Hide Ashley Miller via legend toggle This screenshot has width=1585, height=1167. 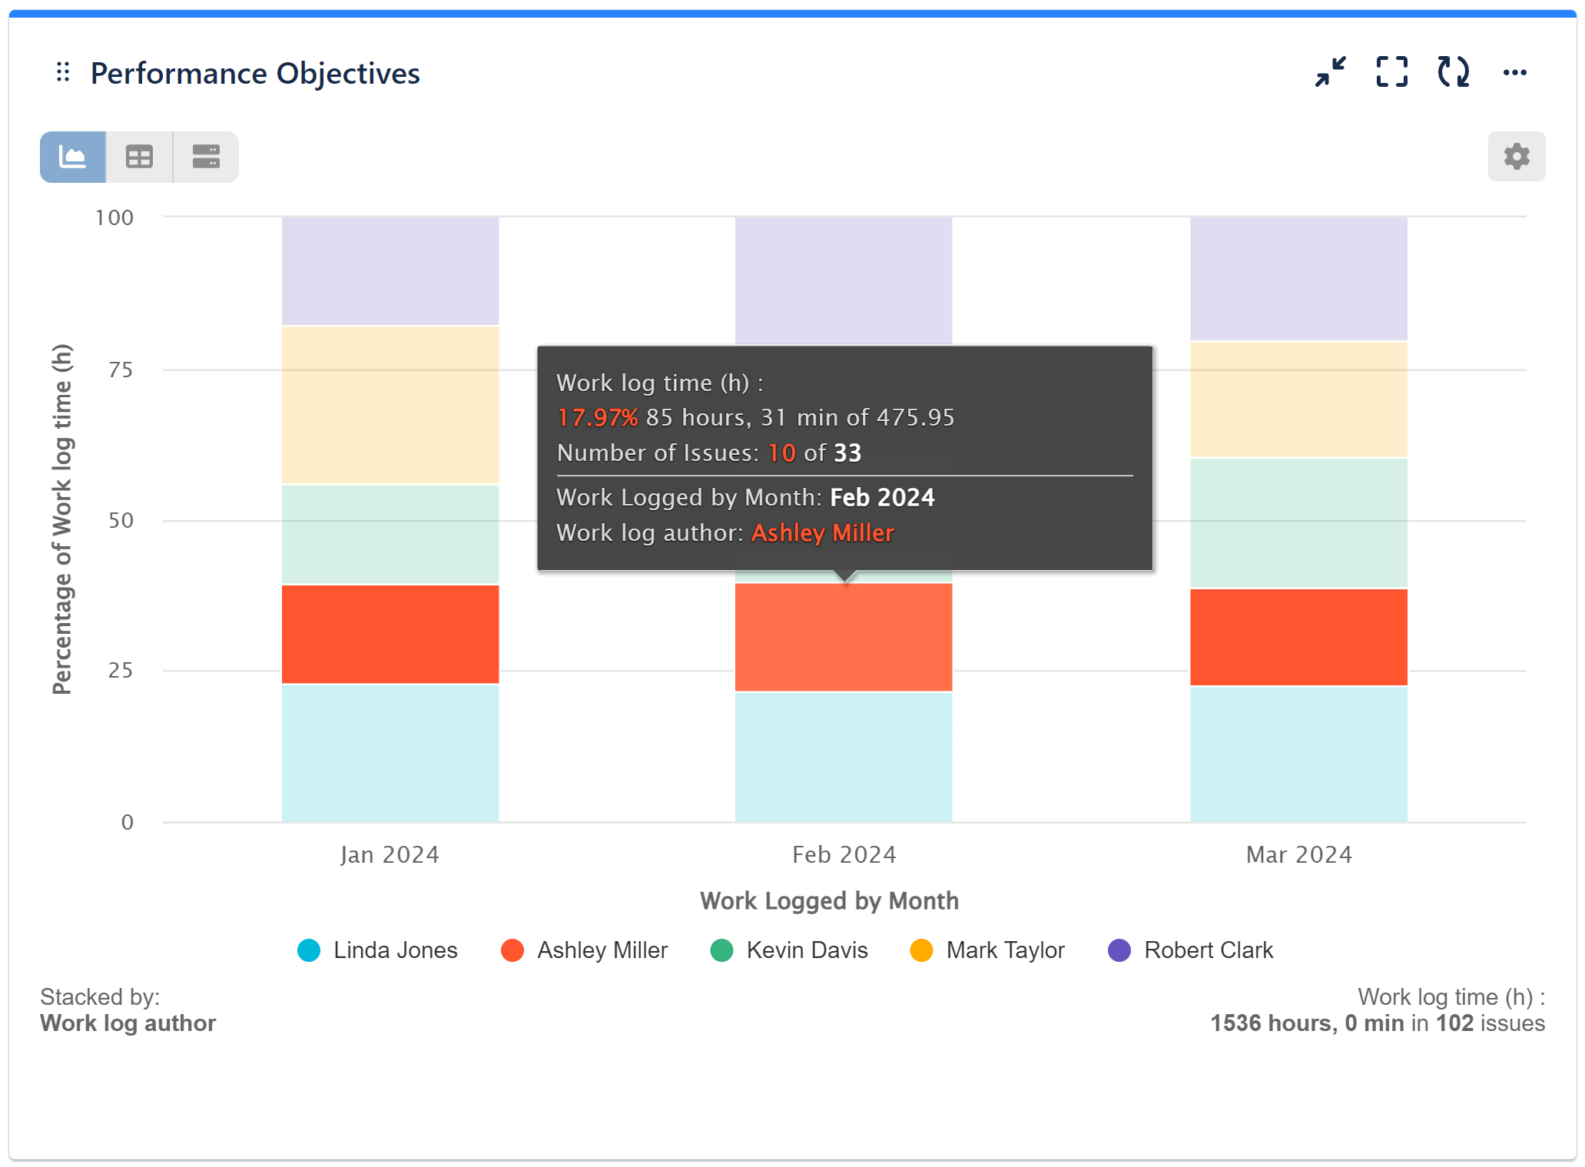coord(585,950)
